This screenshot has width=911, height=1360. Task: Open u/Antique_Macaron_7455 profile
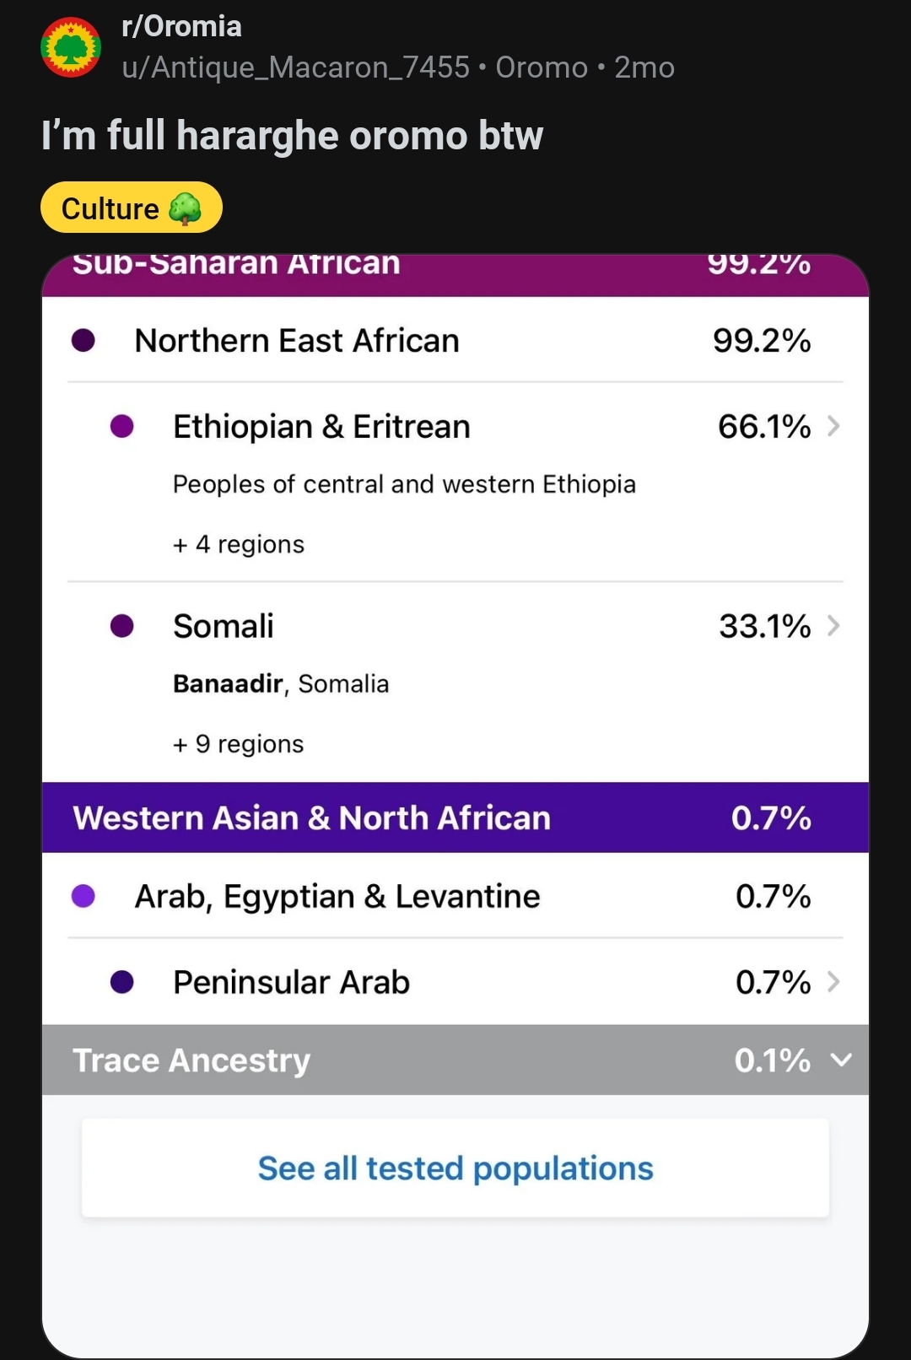[295, 67]
